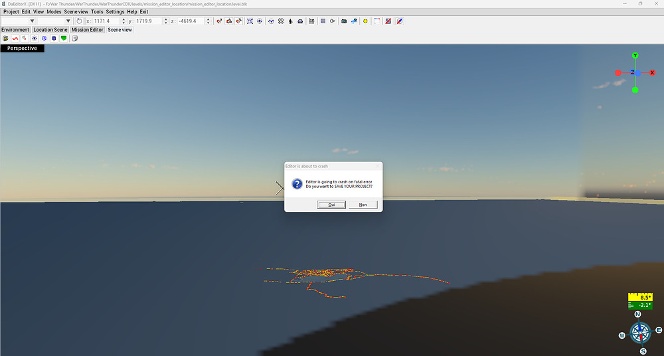Click the yellow sun circle toolbar icon
Viewport: 664px width, 356px height.
(365, 21)
